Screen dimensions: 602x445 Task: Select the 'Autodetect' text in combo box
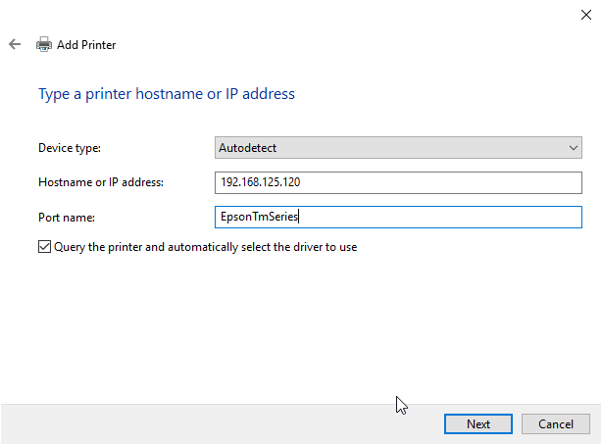coord(247,148)
